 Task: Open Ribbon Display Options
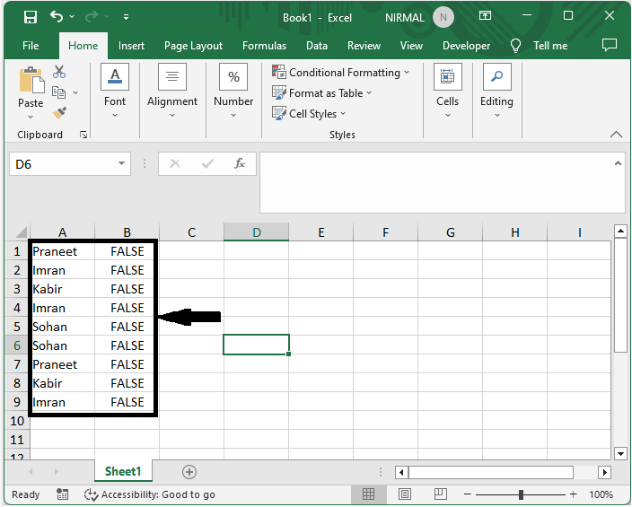(485, 16)
